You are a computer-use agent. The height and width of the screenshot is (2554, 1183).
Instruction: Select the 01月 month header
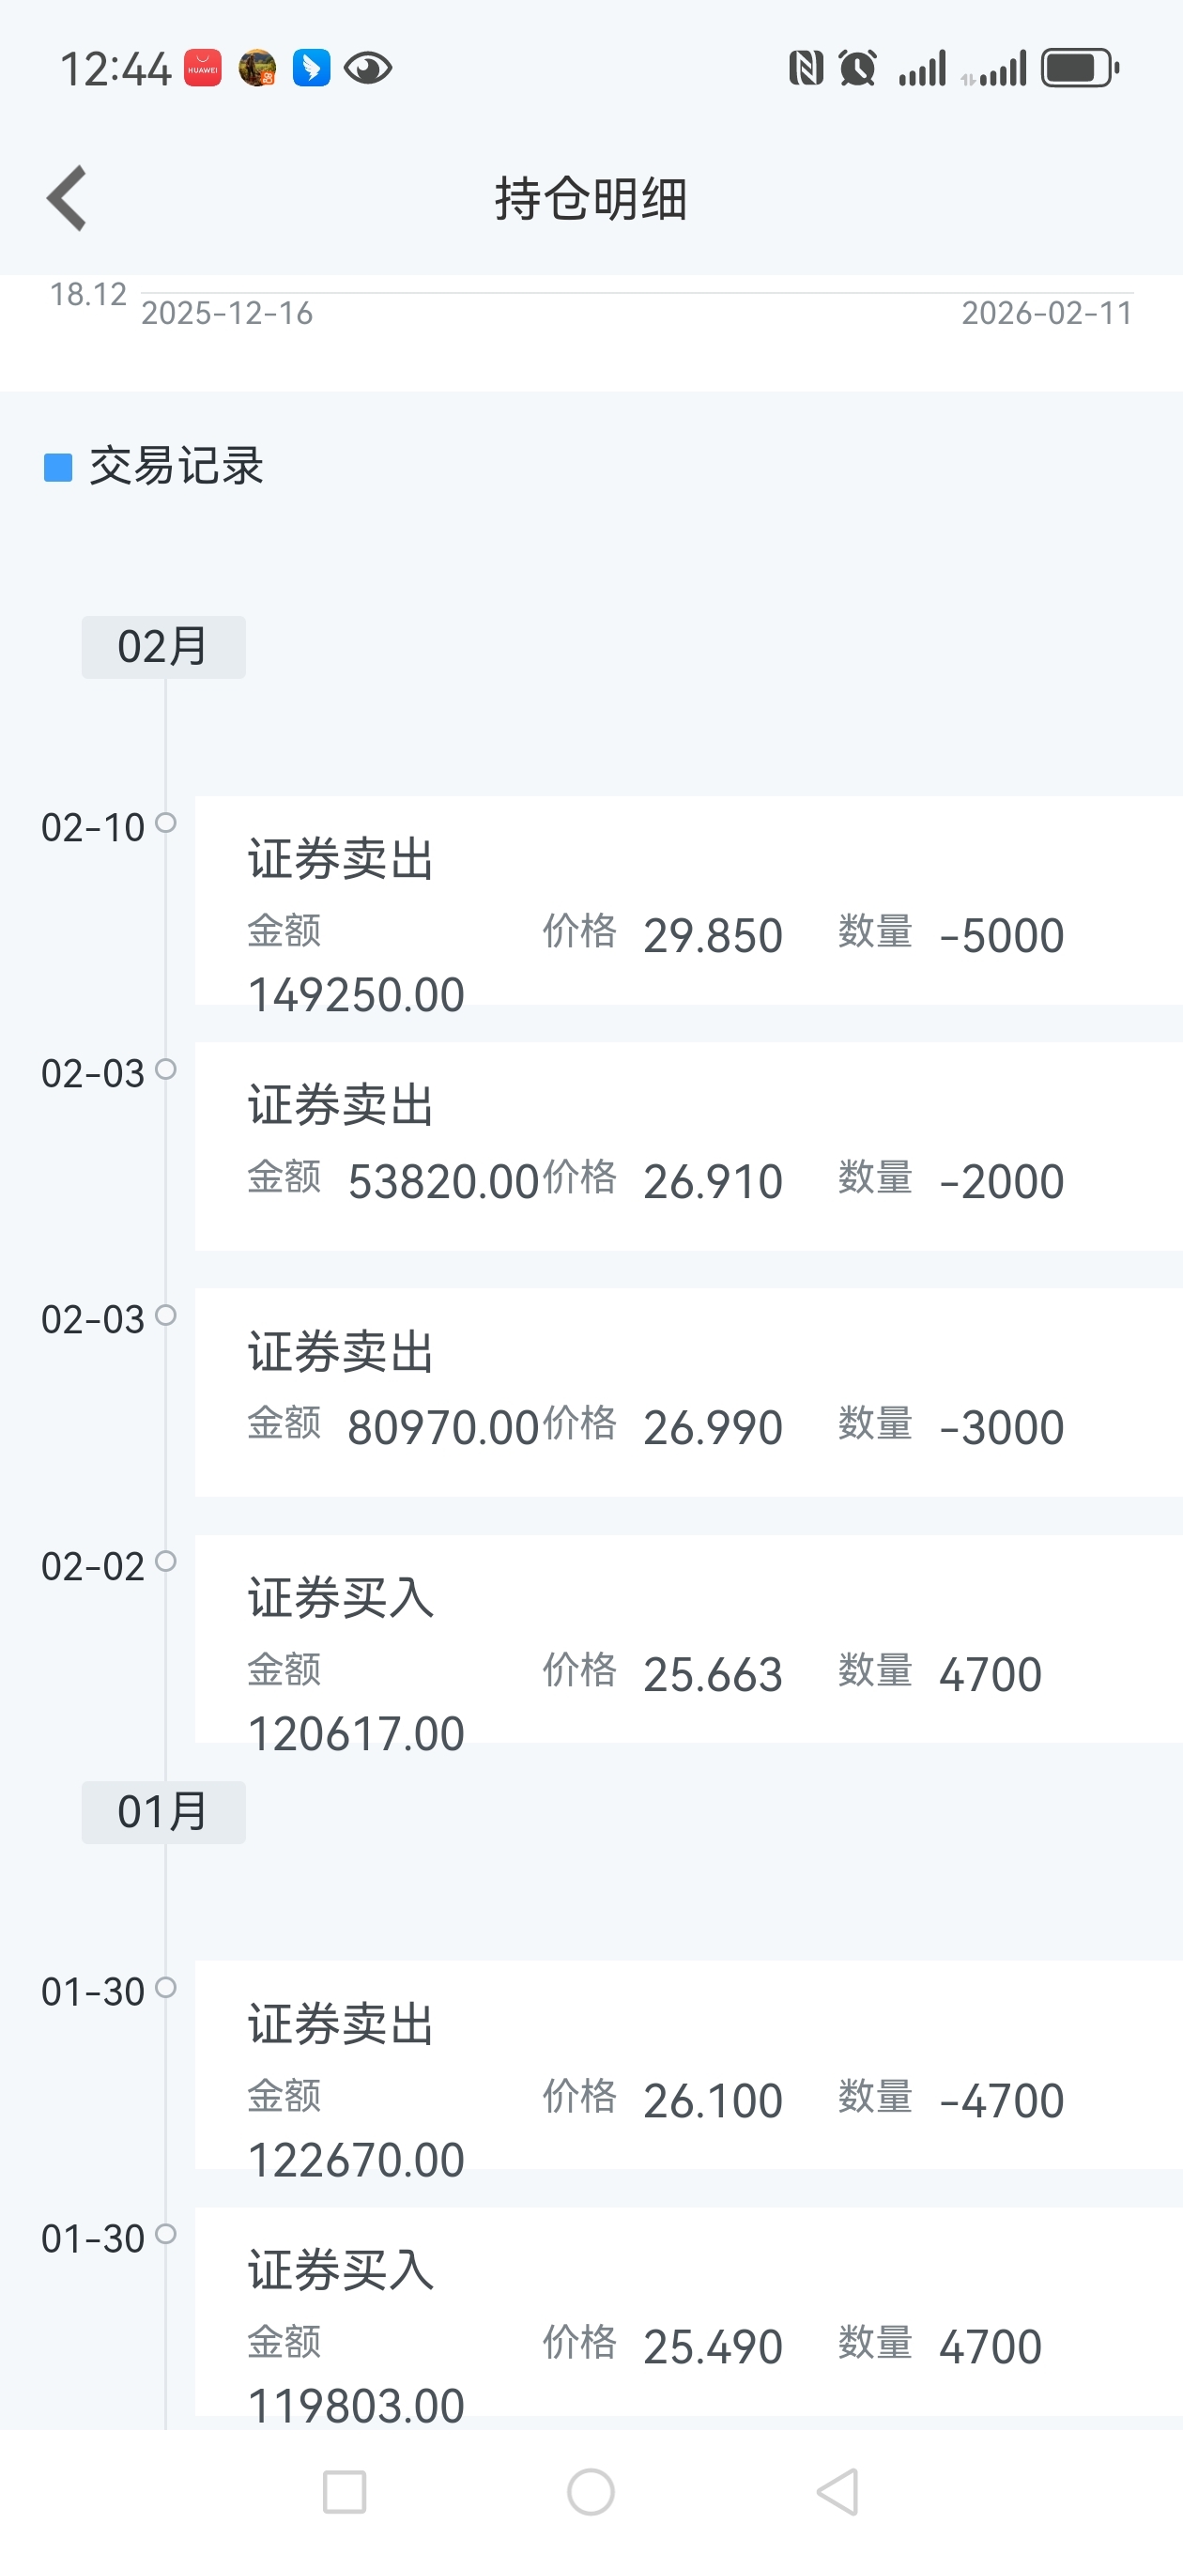pos(163,1812)
